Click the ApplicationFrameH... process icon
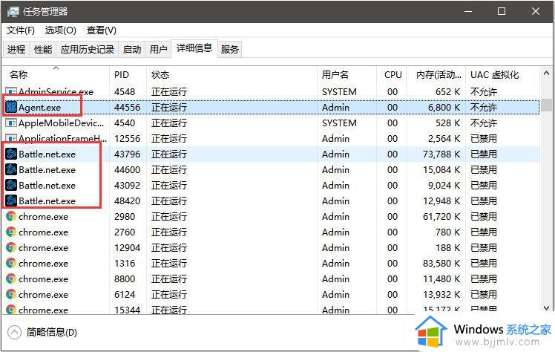 click(x=11, y=138)
